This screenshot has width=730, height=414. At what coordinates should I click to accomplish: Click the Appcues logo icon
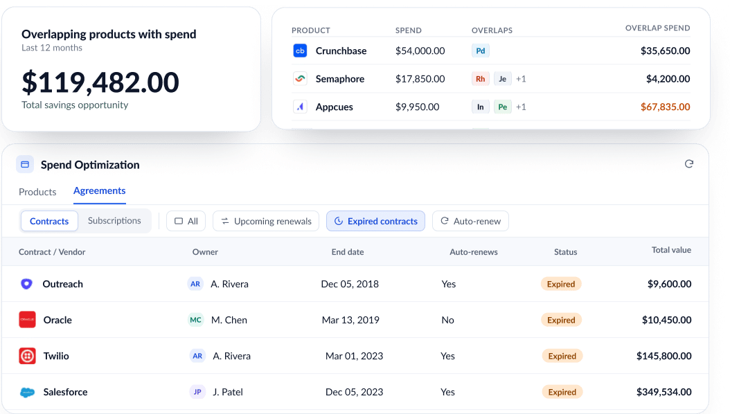click(x=301, y=107)
